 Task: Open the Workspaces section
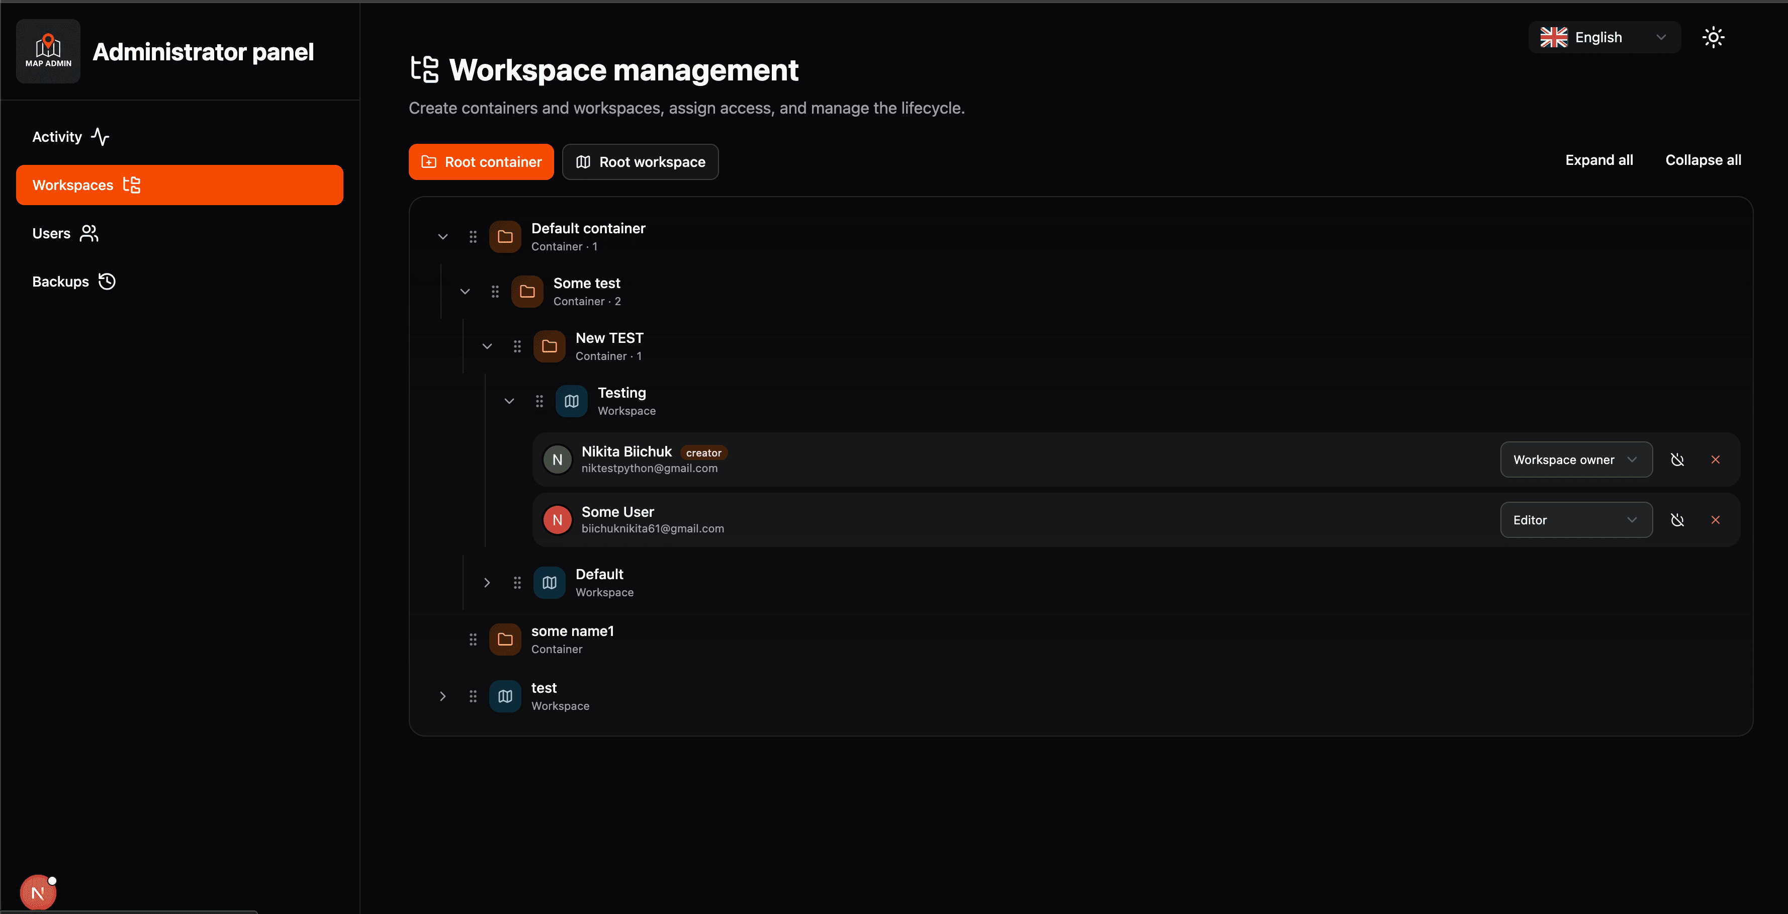pyautogui.click(x=180, y=186)
